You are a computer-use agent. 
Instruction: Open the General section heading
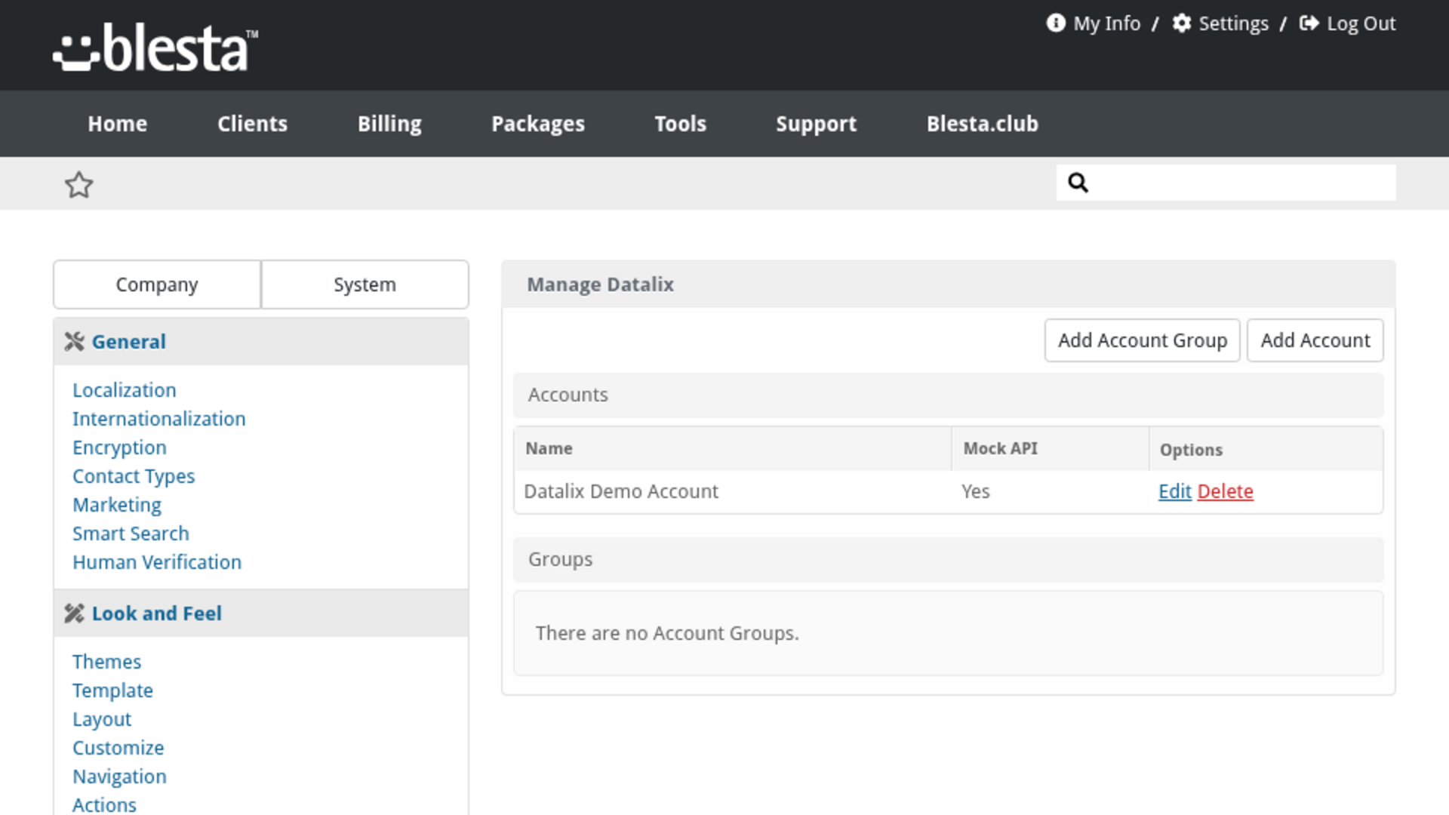[128, 342]
